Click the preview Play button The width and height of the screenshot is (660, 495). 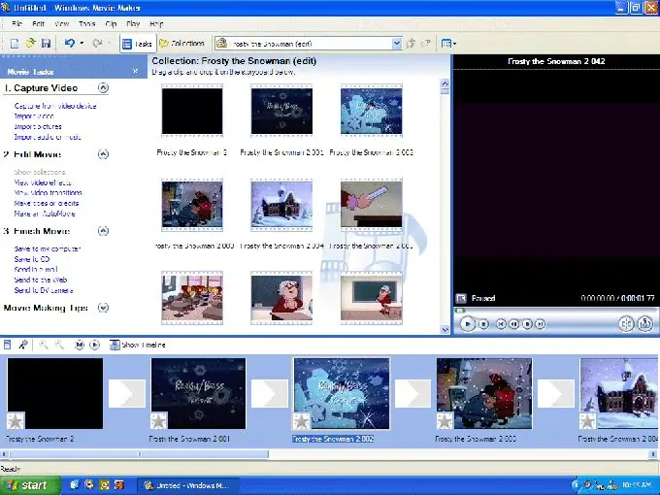[467, 323]
